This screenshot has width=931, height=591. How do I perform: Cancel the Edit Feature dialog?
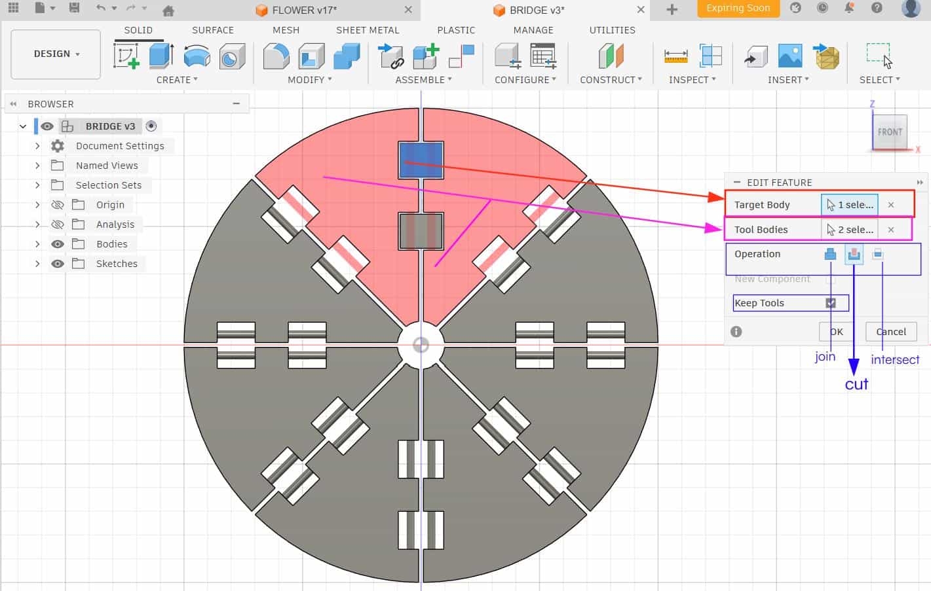[891, 332]
